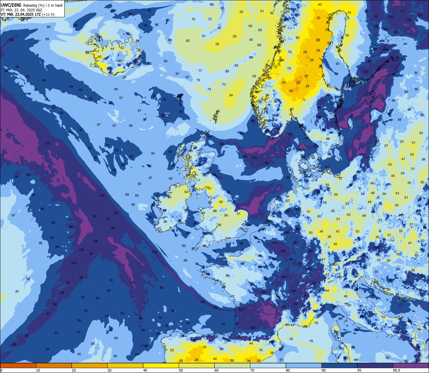Click the humidity value '33' over northern Sweden
This screenshot has height=373, width=429.
pyautogui.click(x=318, y=18)
